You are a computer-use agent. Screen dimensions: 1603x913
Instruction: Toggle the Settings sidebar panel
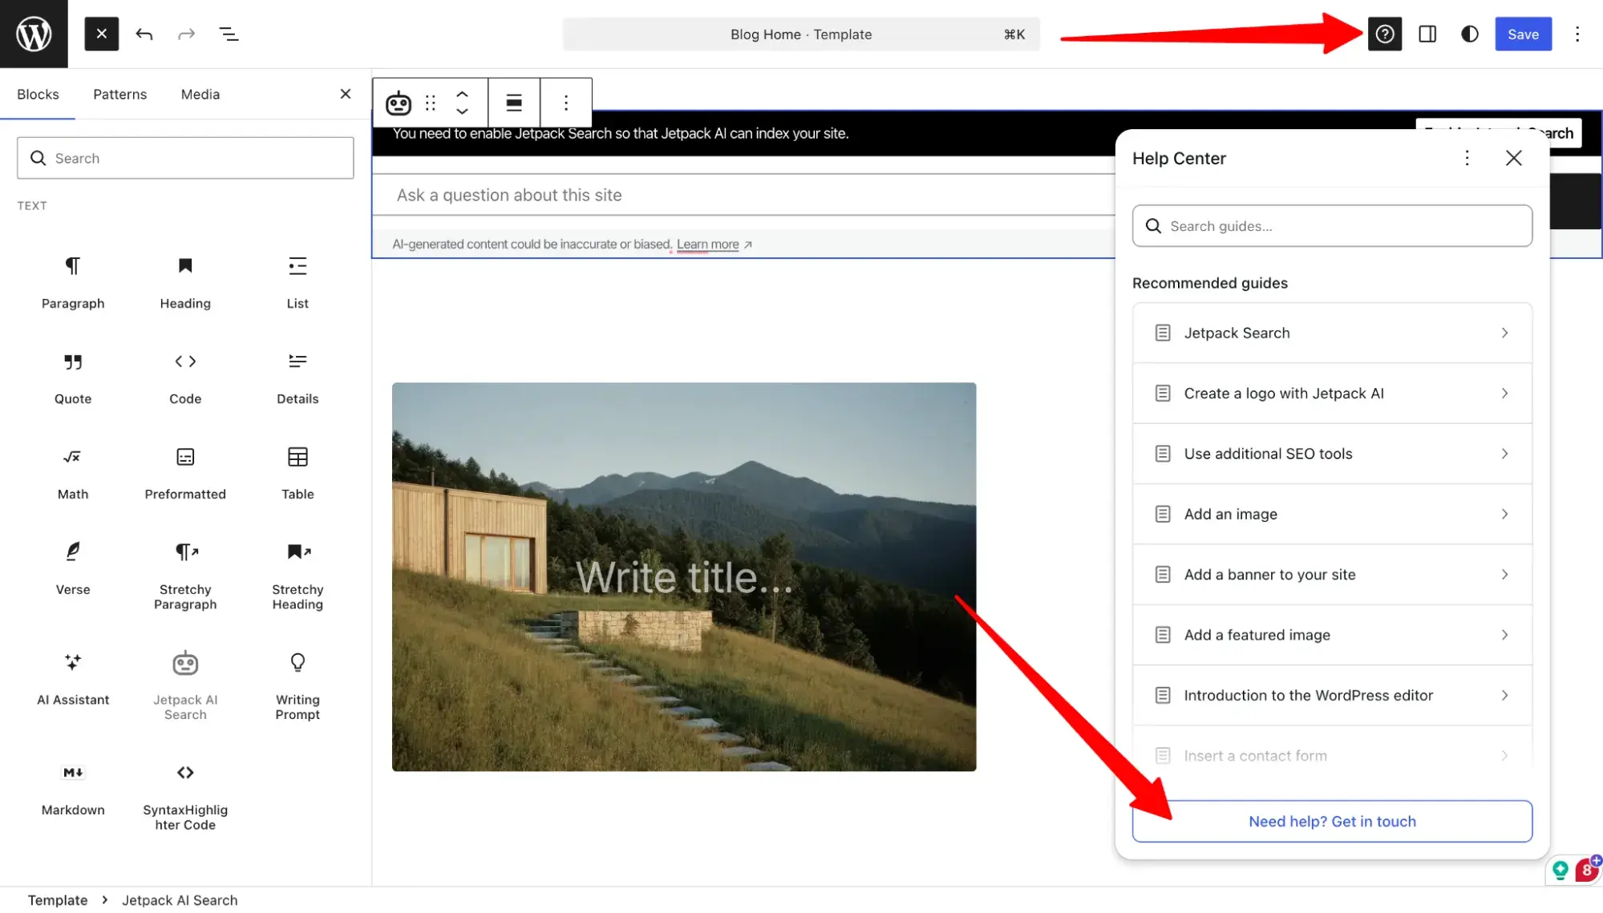[x=1427, y=34]
